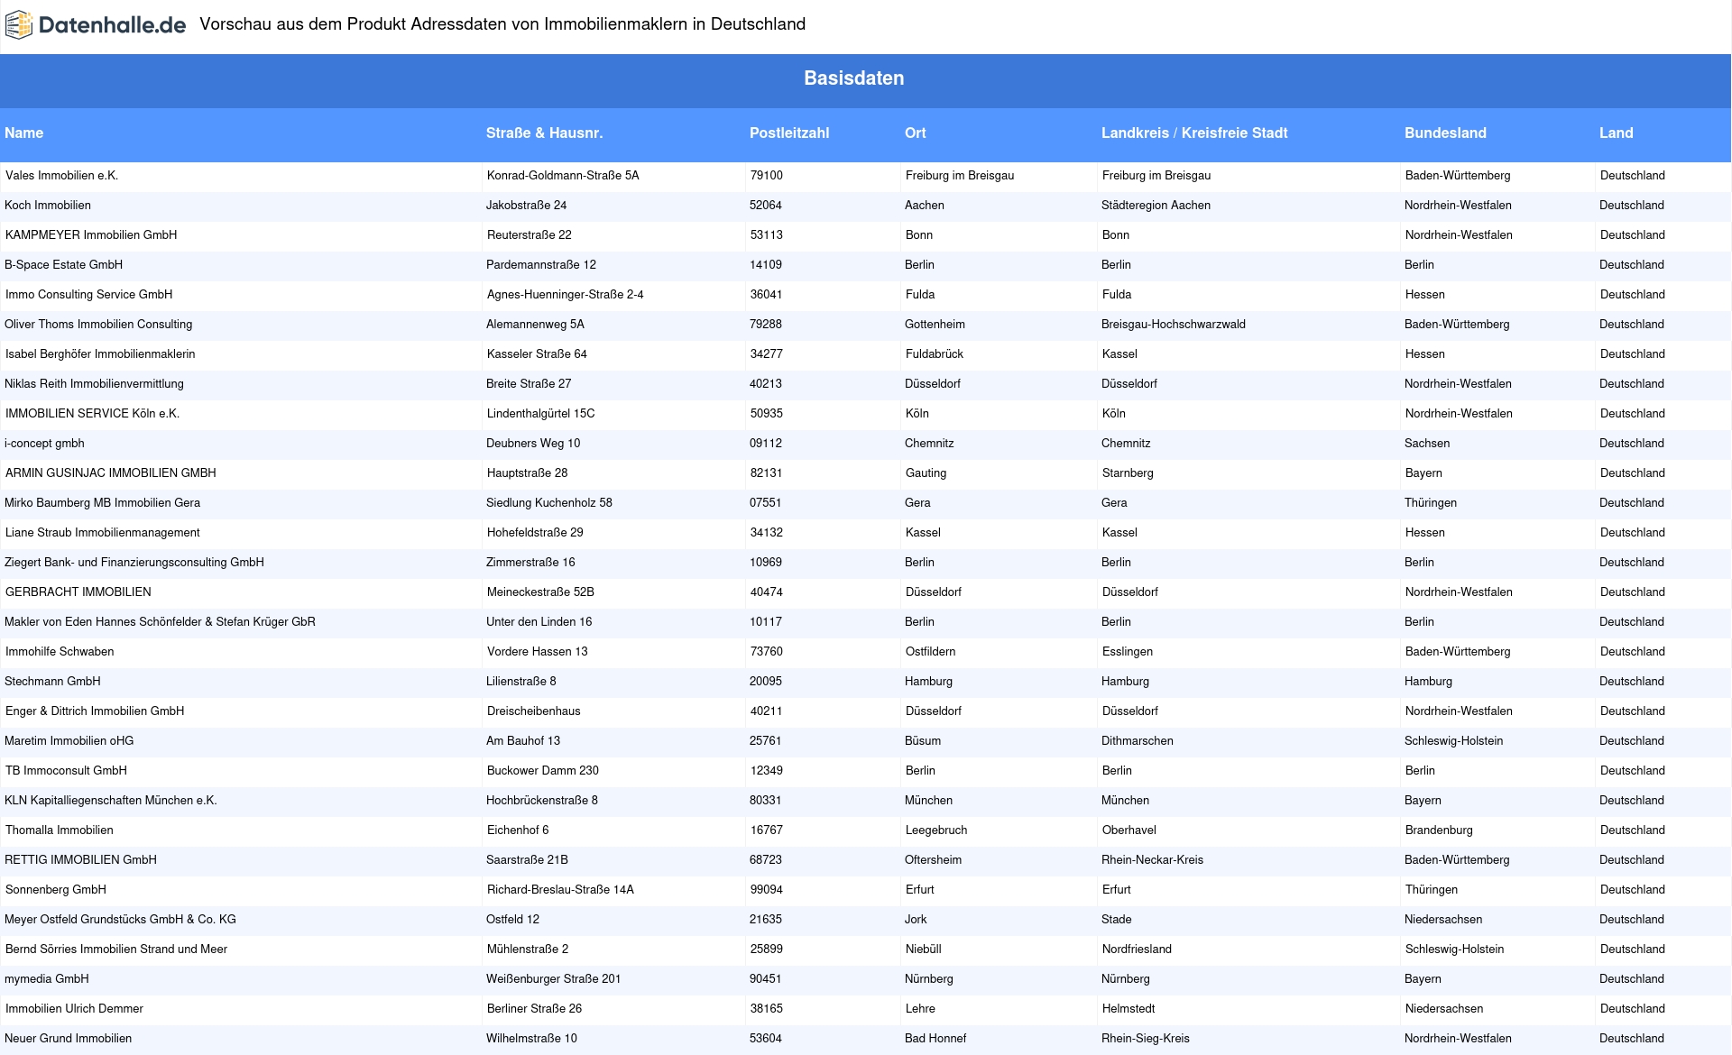Click the address Buckower Damm 230
Image resolution: width=1732 pixels, height=1055 pixels.
coord(543,771)
